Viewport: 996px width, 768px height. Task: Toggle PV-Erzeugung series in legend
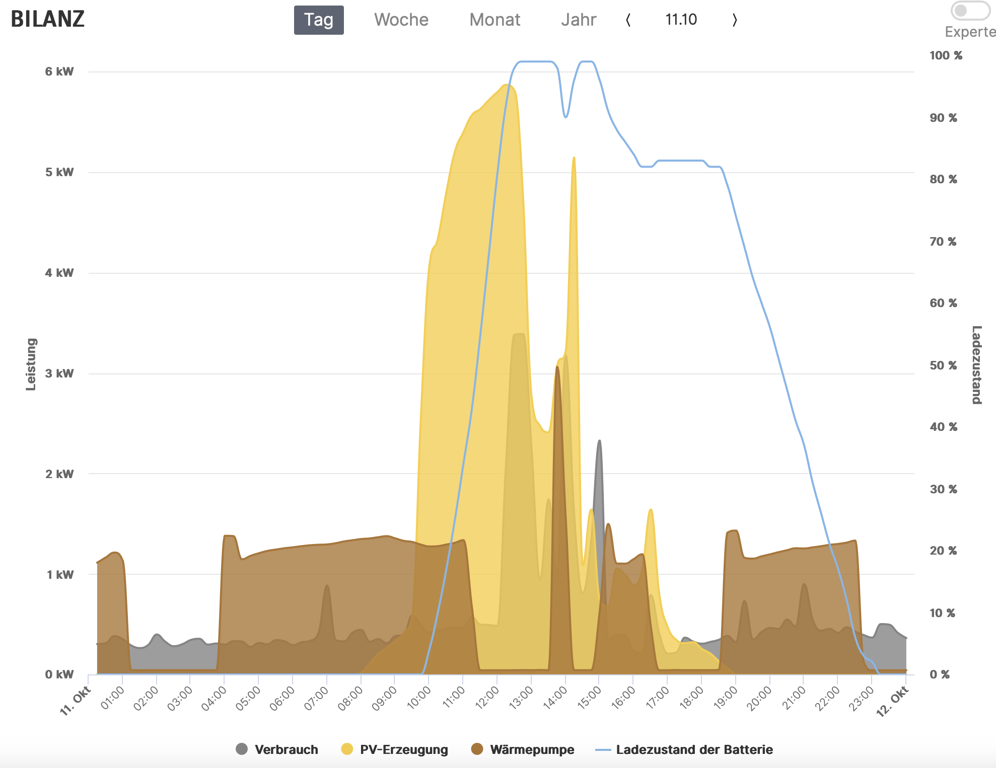(x=394, y=749)
